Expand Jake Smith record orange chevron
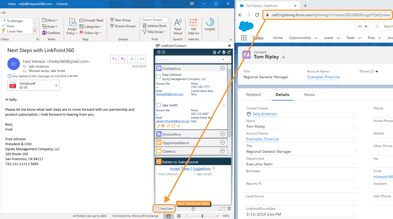The width and height of the screenshot is (393, 219). [x=224, y=105]
